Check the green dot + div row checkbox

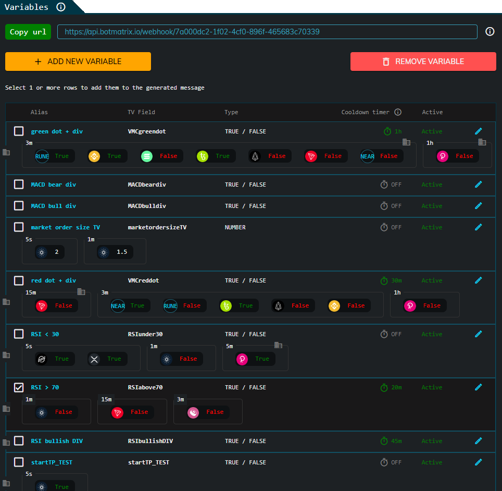coord(19,131)
